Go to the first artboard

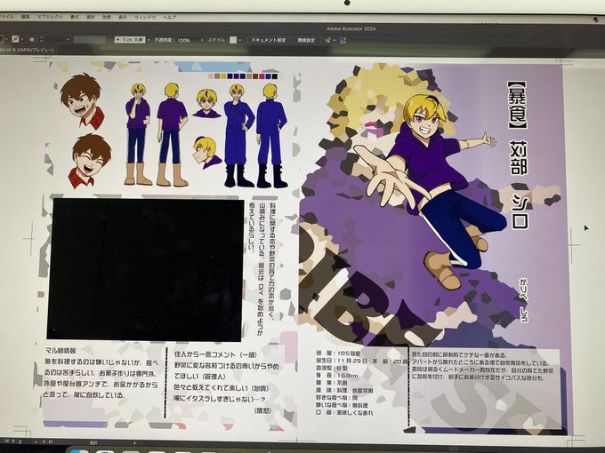tap(7, 441)
